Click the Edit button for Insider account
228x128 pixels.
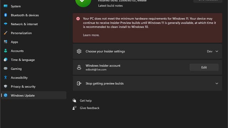(204, 67)
